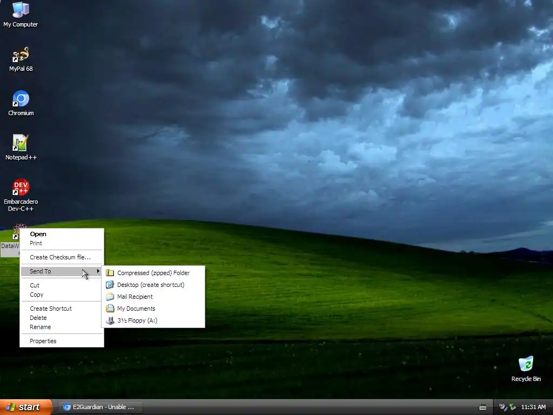Click the keyboard icon in the taskbar

pos(483,407)
